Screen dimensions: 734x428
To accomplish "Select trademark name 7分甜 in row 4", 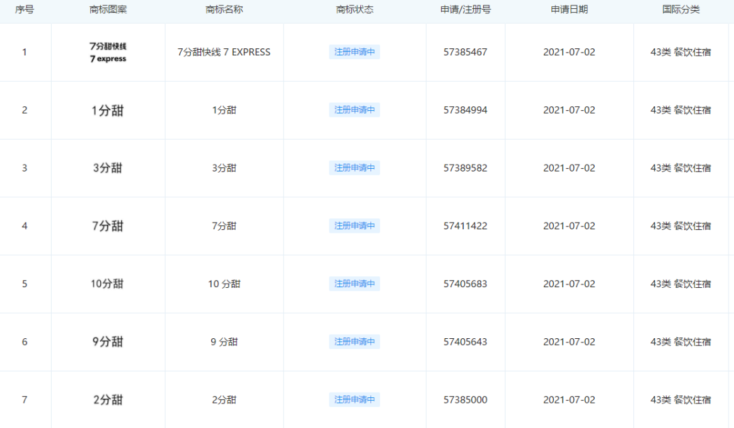I will click(x=224, y=226).
